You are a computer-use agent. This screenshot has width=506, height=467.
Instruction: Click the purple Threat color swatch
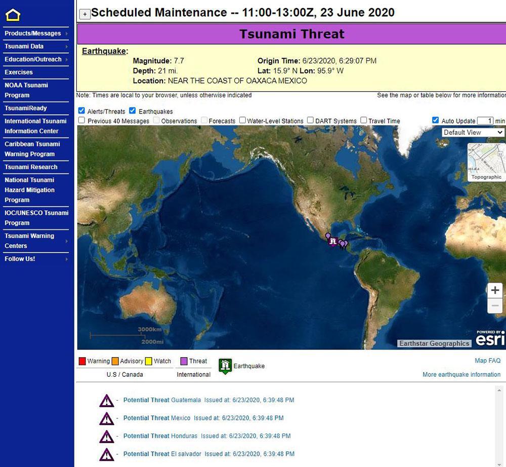pos(184,361)
